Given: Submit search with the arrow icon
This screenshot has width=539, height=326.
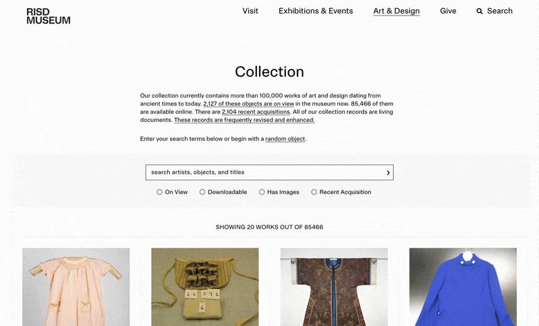Looking at the screenshot, I should (388, 172).
